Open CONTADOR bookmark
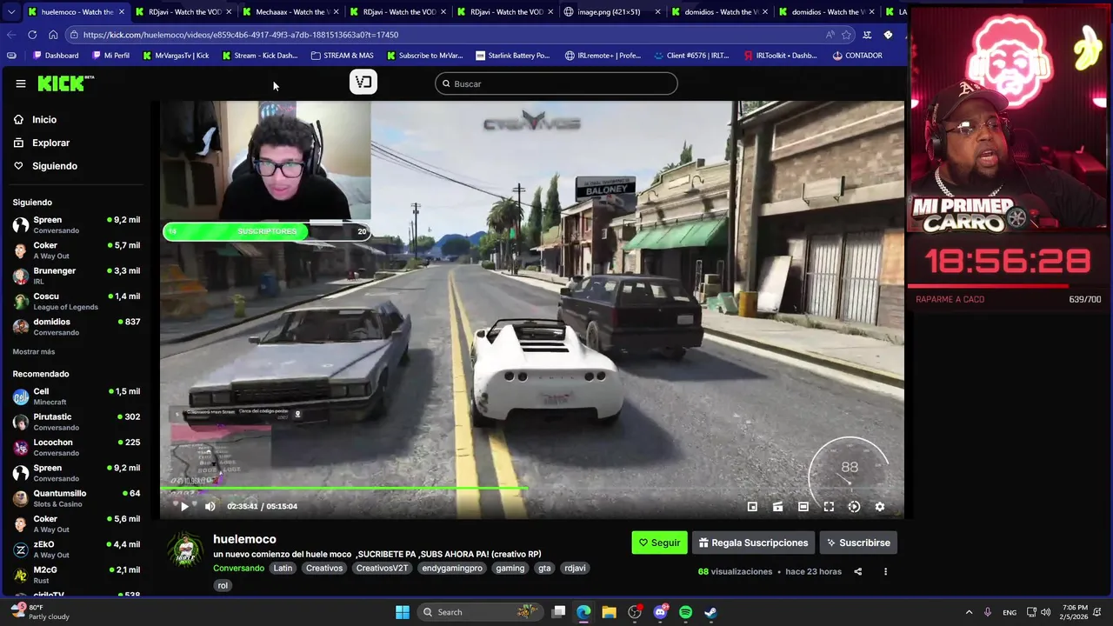Viewport: 1113px width, 626px height. click(x=857, y=56)
